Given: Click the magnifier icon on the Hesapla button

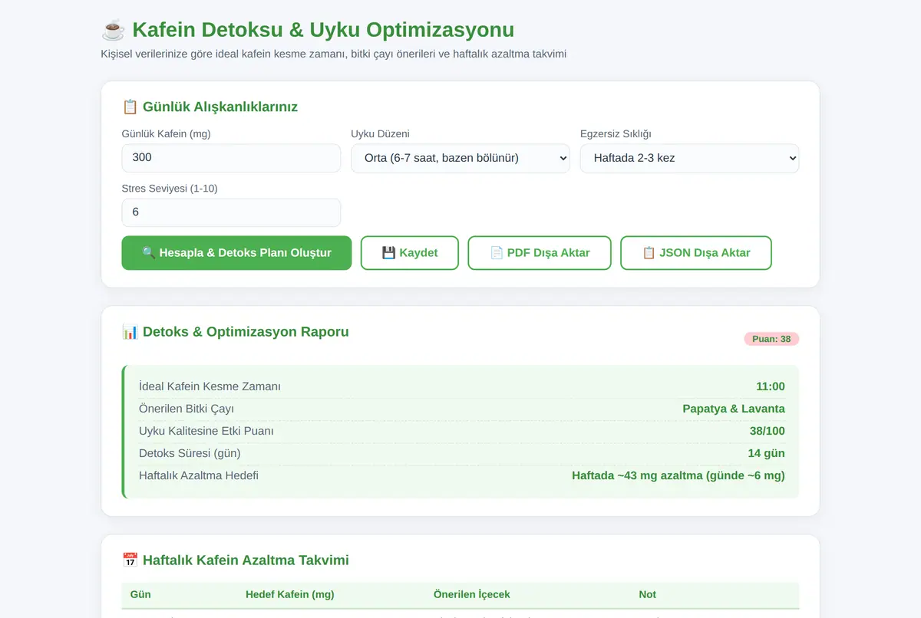Looking at the screenshot, I should point(148,253).
